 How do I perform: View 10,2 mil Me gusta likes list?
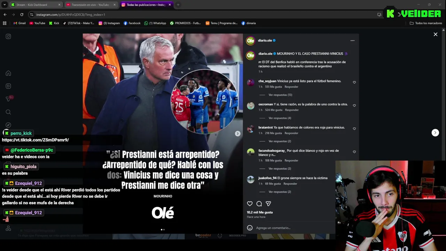(x=260, y=212)
